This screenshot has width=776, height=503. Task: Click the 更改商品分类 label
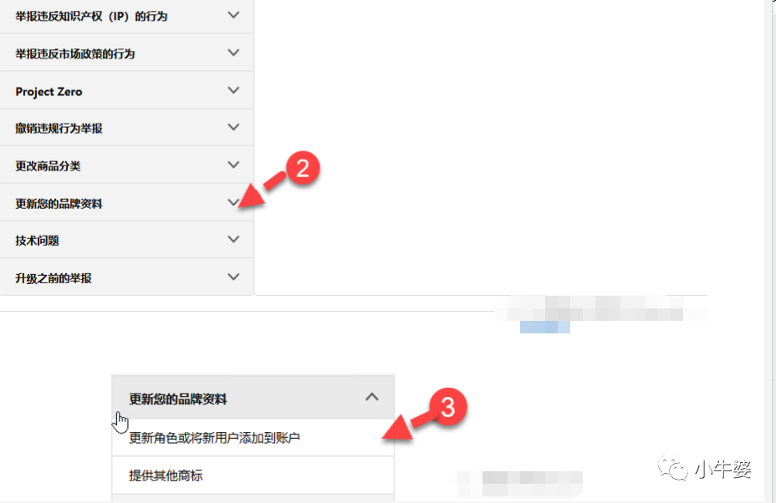click(48, 166)
